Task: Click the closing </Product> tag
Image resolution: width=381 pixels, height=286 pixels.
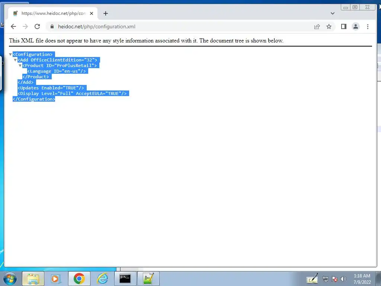Action: pyautogui.click(x=36, y=77)
